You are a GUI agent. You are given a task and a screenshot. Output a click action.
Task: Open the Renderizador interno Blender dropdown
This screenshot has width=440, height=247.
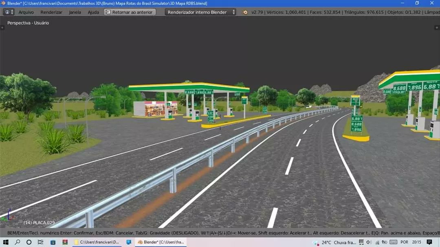(200, 12)
